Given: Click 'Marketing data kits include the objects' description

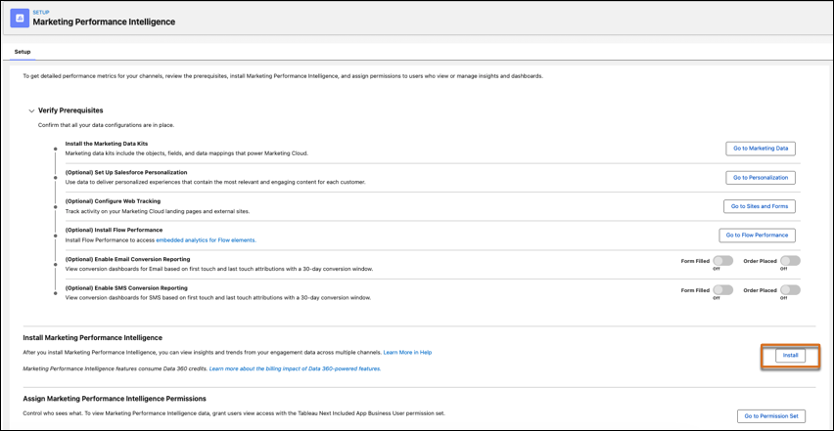Looking at the screenshot, I should [187, 153].
